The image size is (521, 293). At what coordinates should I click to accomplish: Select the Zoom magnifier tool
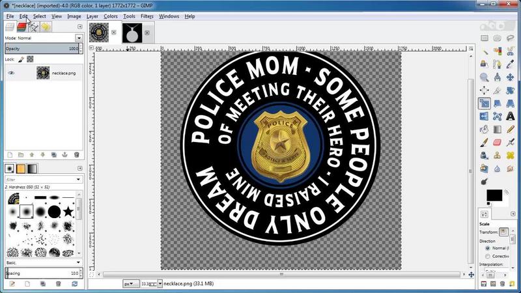click(485, 77)
